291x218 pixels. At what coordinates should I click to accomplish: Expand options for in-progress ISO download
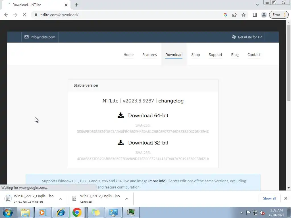(61, 199)
